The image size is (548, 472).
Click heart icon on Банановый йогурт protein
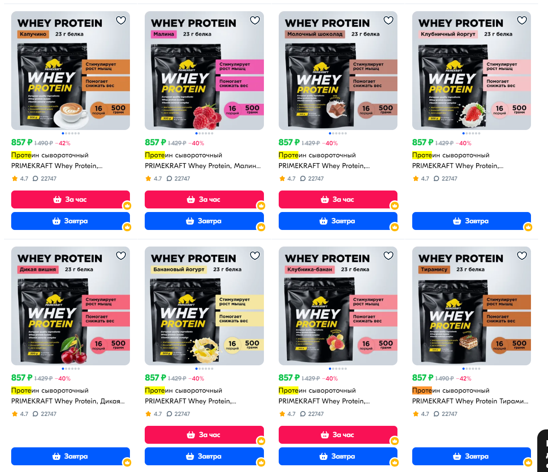(255, 255)
